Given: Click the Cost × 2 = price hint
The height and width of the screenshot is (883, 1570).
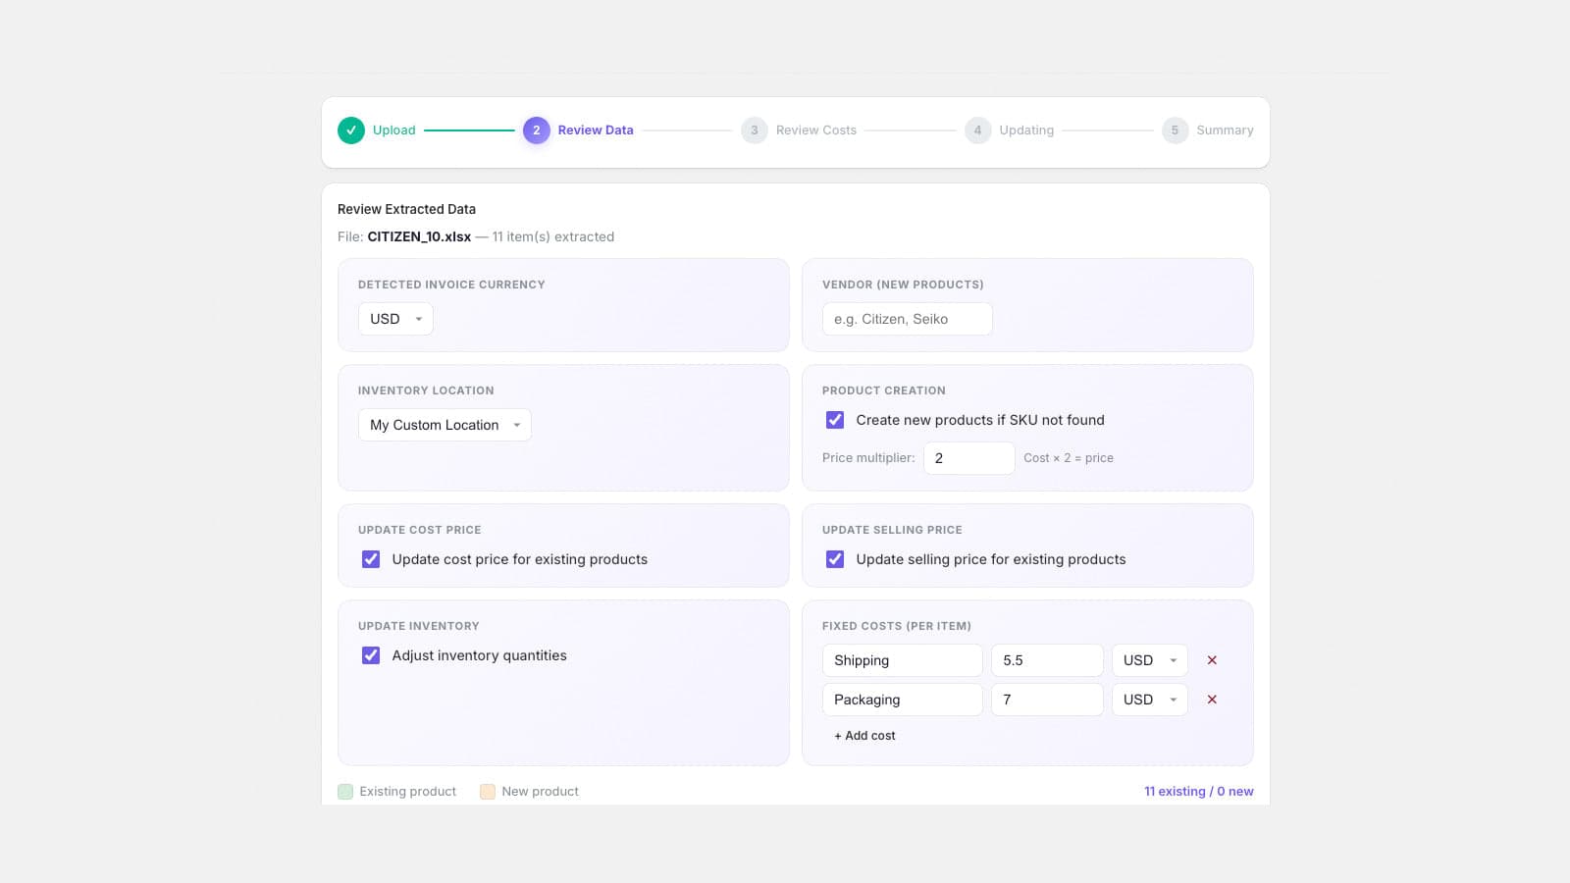Looking at the screenshot, I should pyautogui.click(x=1069, y=458).
